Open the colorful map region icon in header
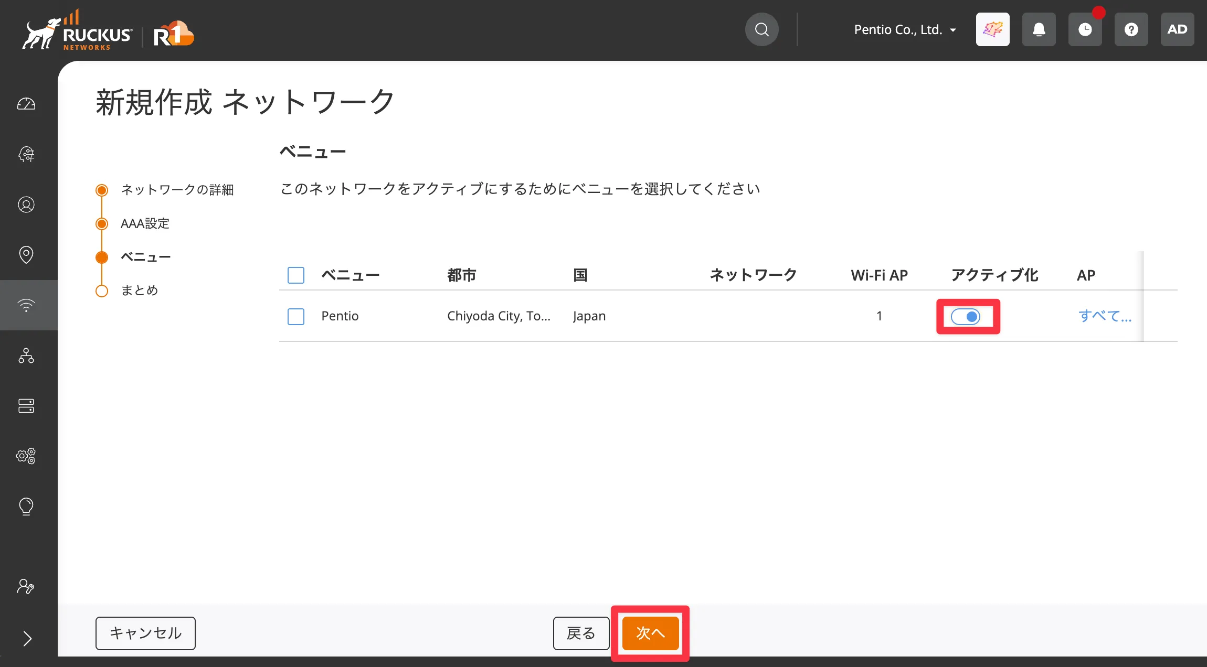The width and height of the screenshot is (1207, 667). coord(993,29)
